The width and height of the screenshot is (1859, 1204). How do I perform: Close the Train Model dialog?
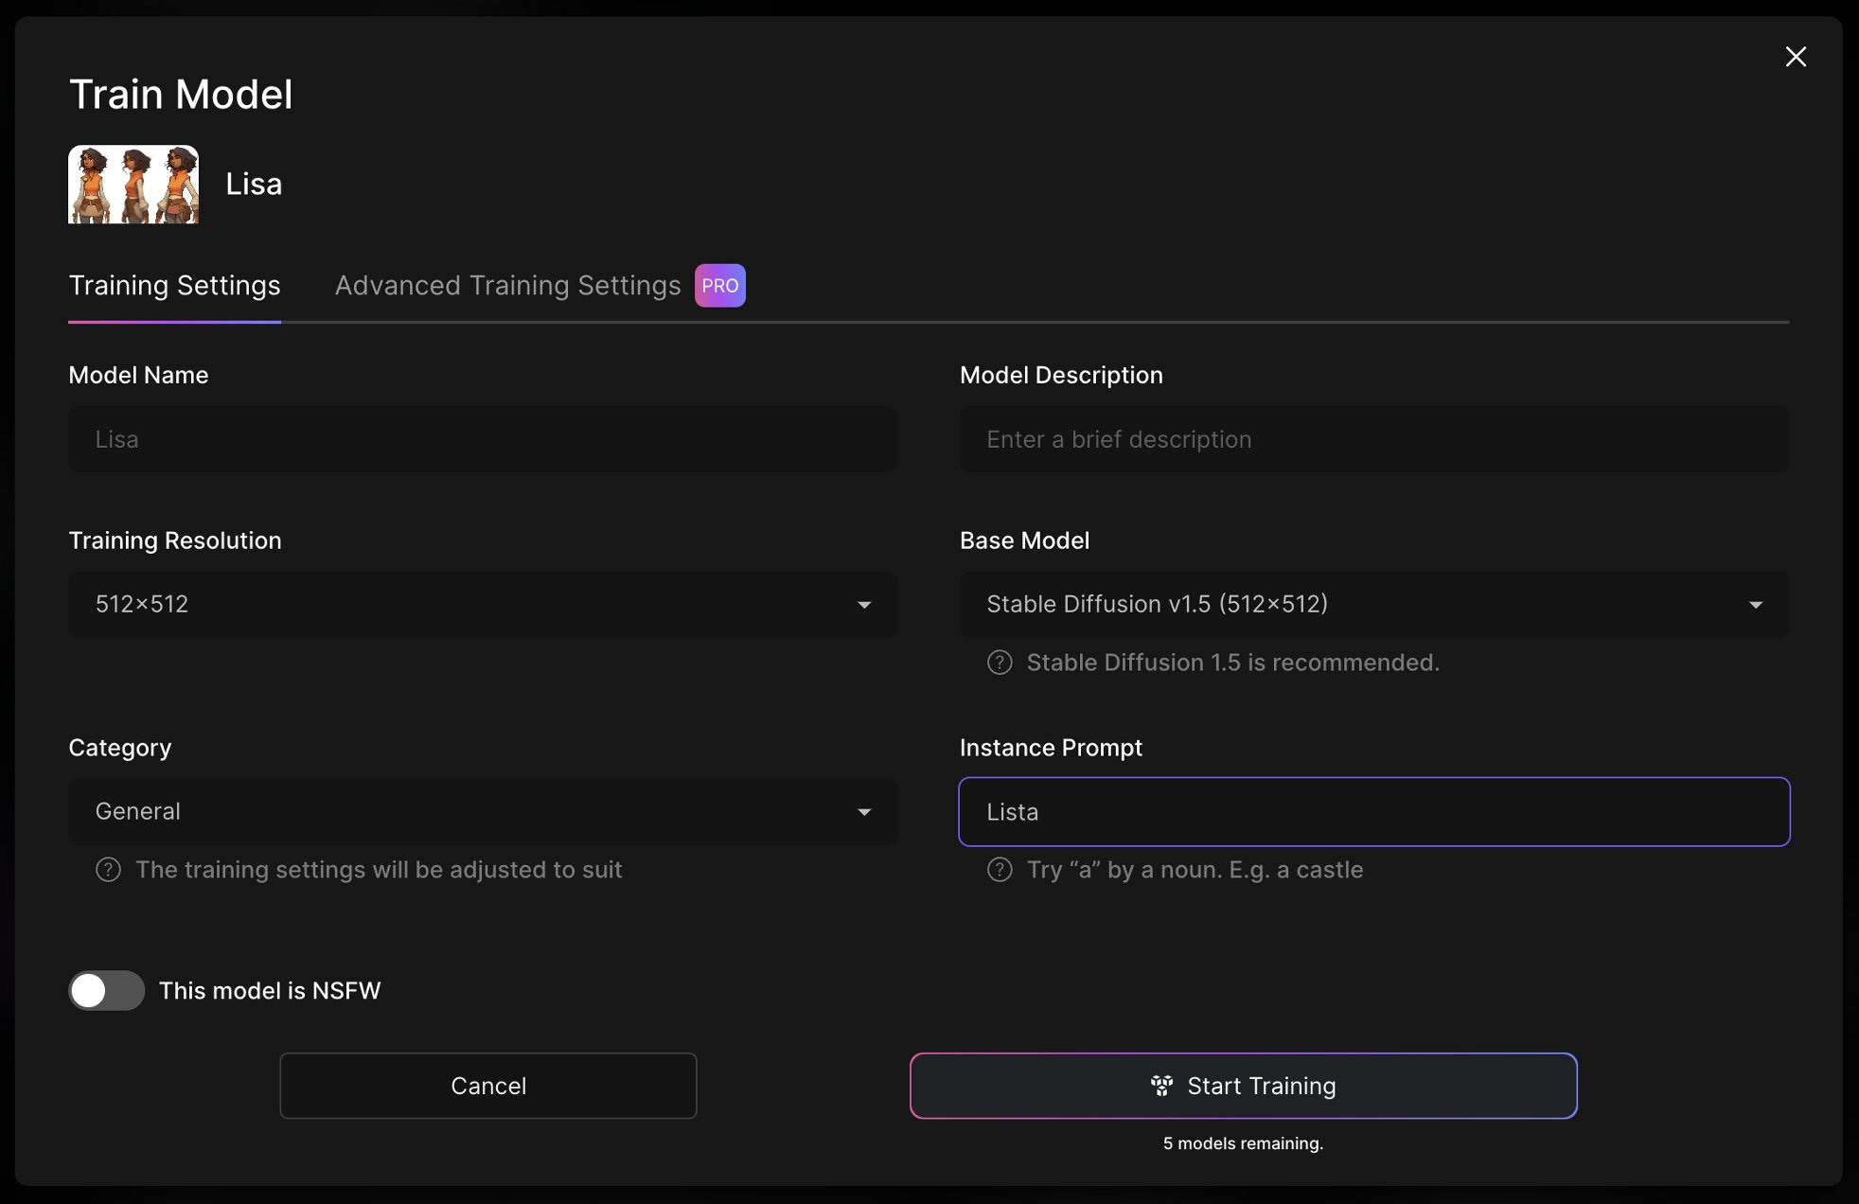pyautogui.click(x=1796, y=57)
